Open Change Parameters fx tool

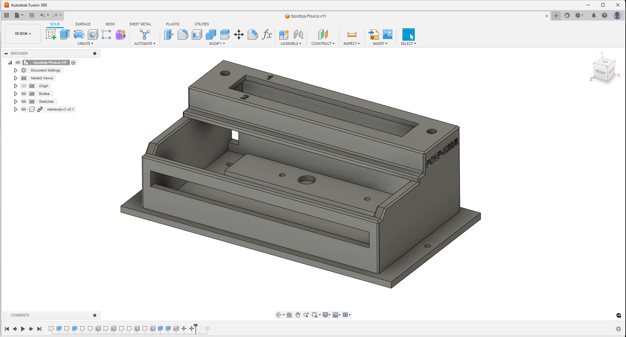pos(267,34)
